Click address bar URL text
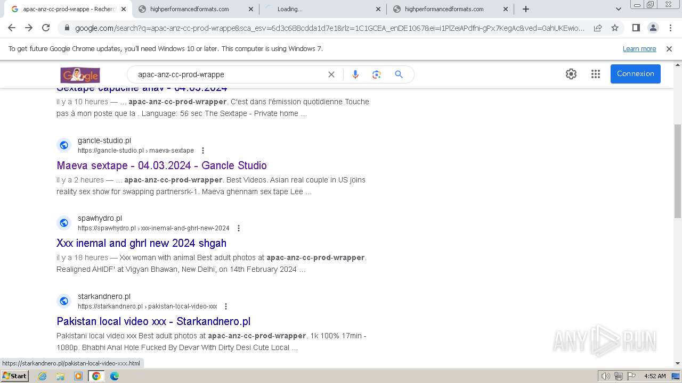Image resolution: width=682 pixels, height=383 pixels. click(330, 28)
